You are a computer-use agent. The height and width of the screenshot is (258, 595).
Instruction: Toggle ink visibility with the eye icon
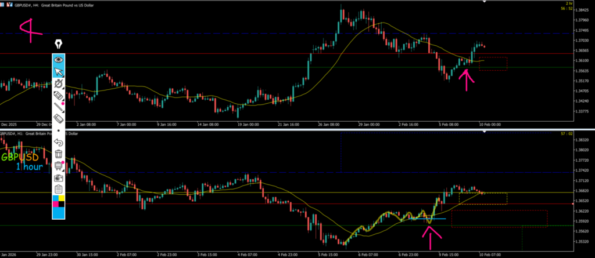point(58,59)
